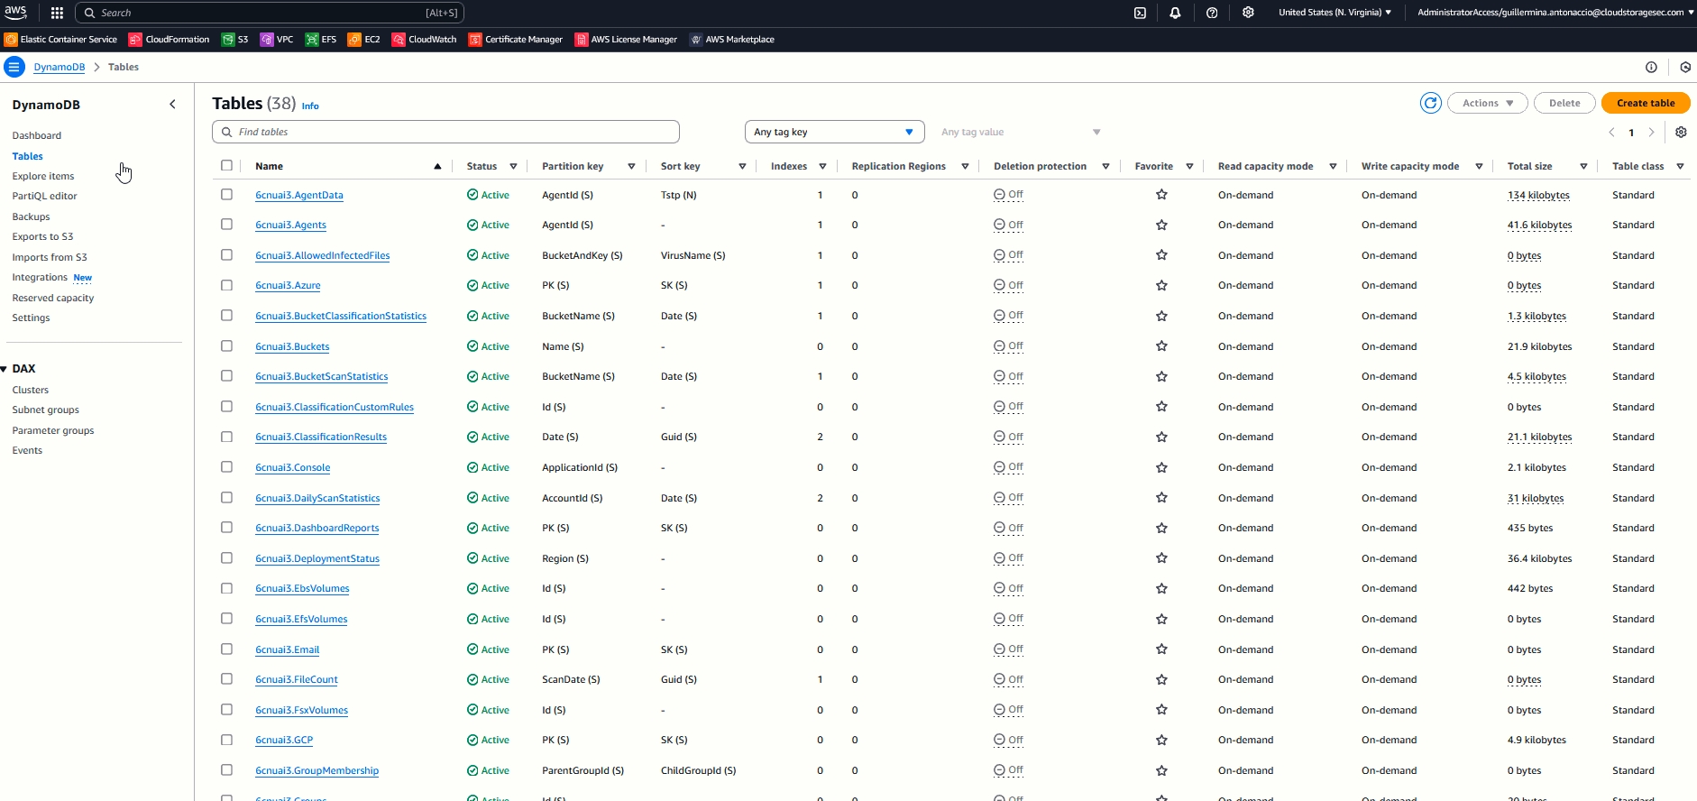Open the EFS service shortcut
The image size is (1697, 801).
(x=321, y=40)
